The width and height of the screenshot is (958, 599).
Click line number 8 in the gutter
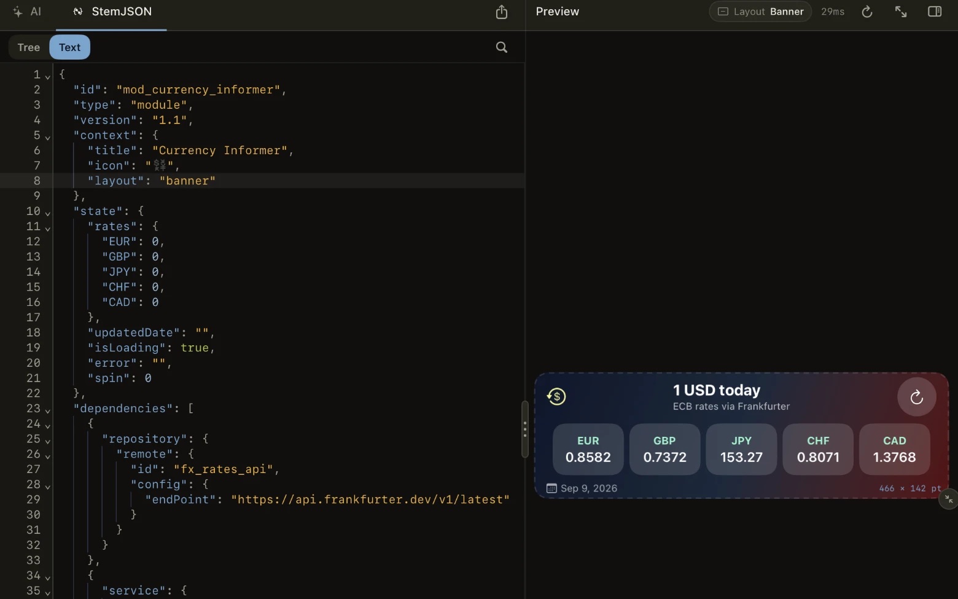[37, 181]
